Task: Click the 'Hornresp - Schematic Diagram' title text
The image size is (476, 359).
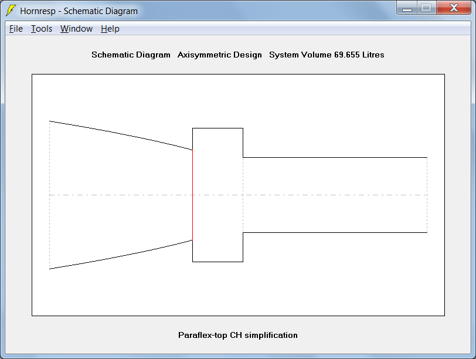Action: 79,11
